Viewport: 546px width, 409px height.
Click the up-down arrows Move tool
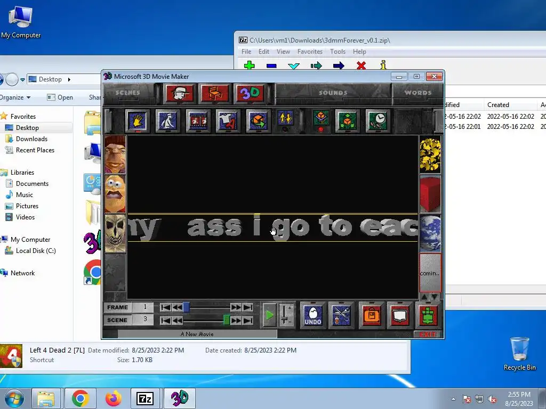tap(285, 118)
